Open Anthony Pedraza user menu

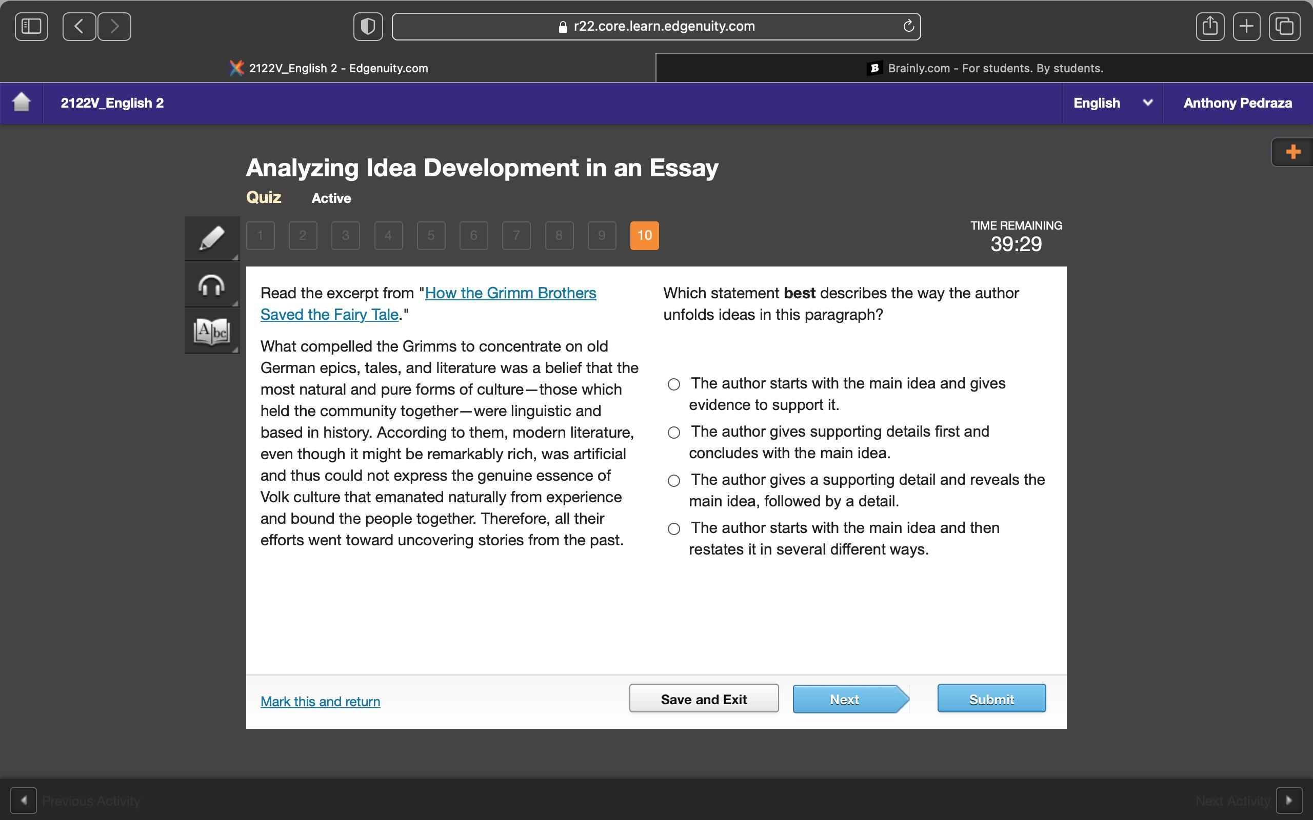pos(1237,103)
